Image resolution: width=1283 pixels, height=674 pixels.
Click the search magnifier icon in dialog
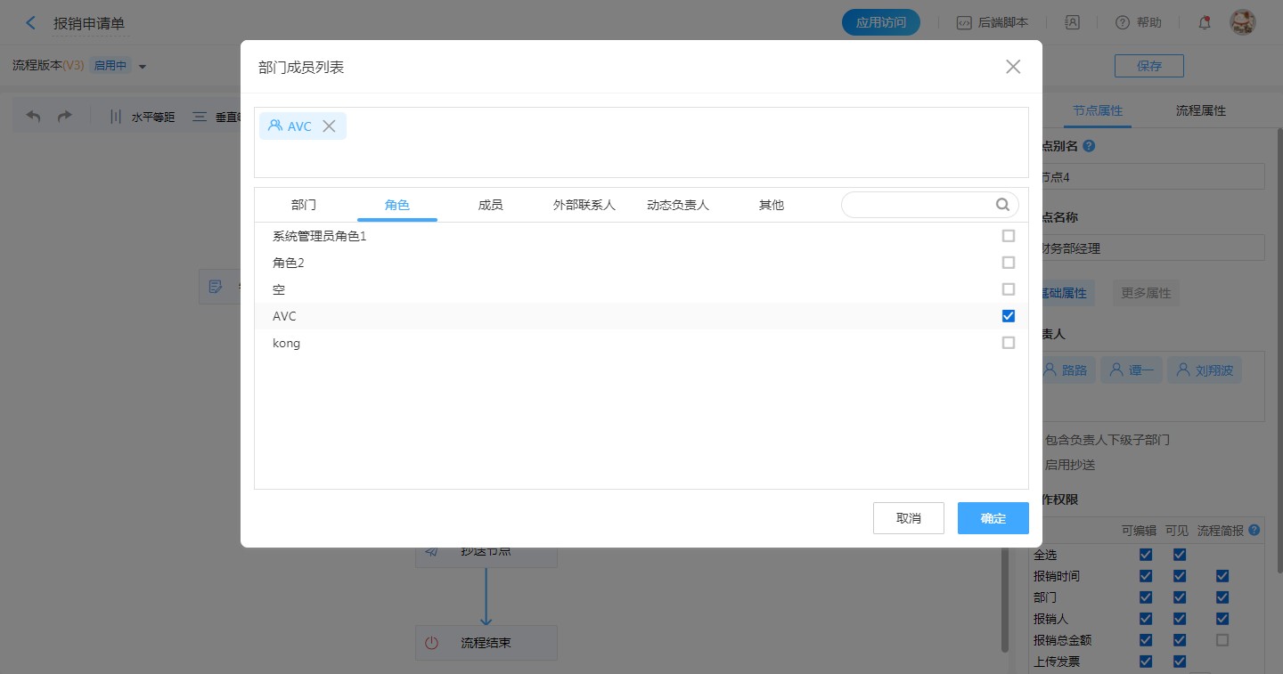1002,205
